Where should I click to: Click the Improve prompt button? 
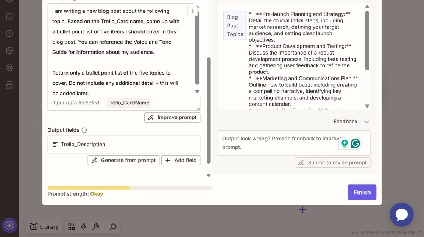pyautogui.click(x=172, y=117)
